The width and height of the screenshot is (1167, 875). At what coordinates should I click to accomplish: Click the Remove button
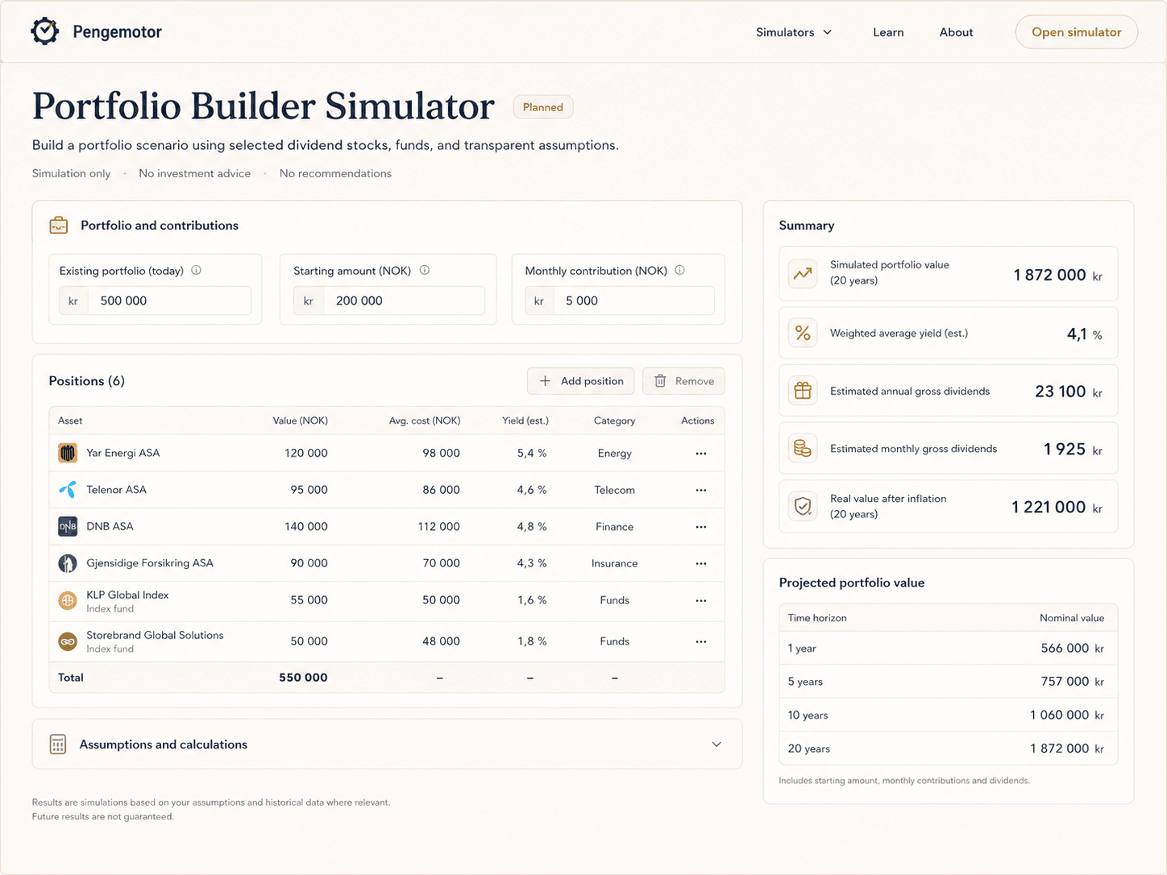pos(683,381)
